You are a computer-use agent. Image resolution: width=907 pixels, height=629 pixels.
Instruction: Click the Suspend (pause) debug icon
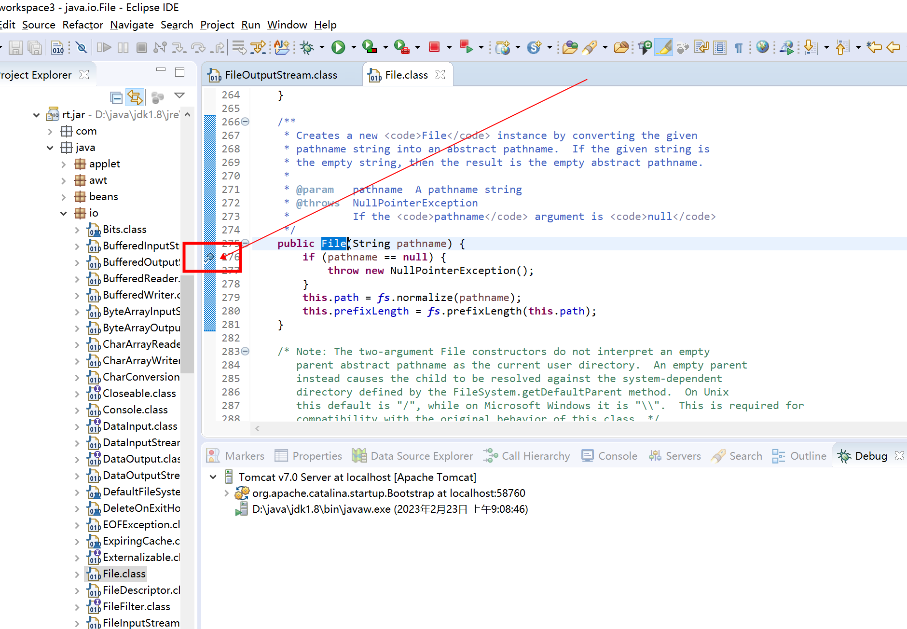[123, 47]
